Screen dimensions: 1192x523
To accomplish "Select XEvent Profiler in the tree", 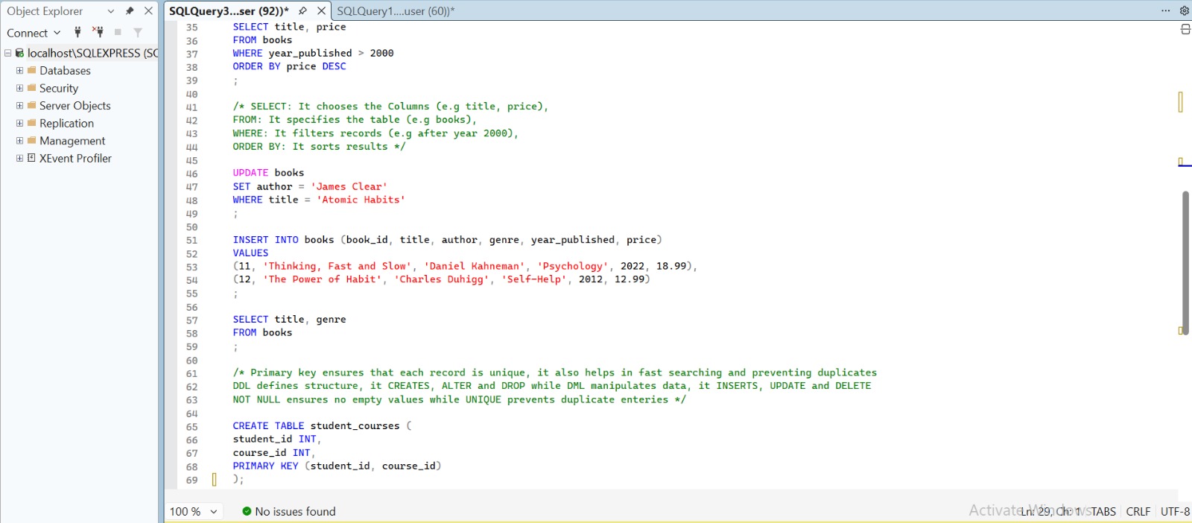I will pyautogui.click(x=75, y=158).
